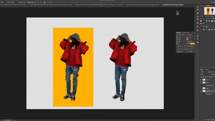Open the font size dropdown

pos(182,37)
